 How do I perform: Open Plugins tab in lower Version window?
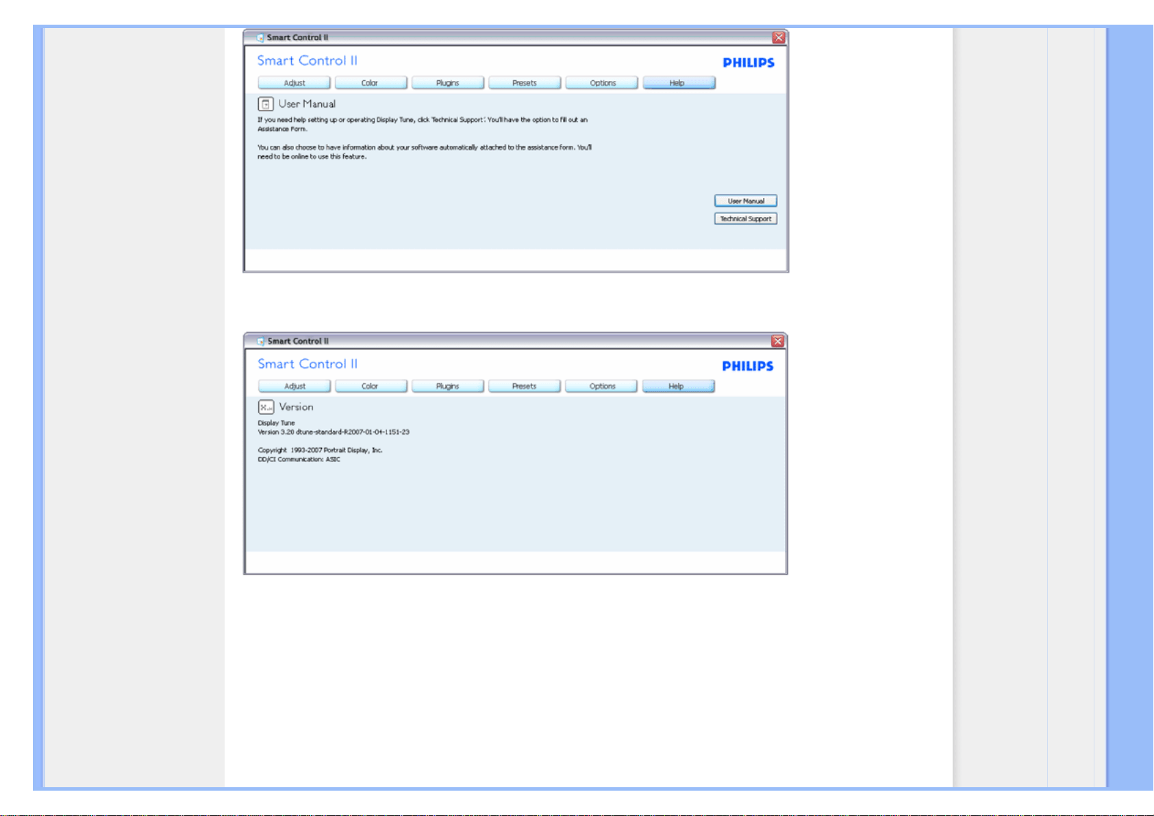(x=448, y=386)
